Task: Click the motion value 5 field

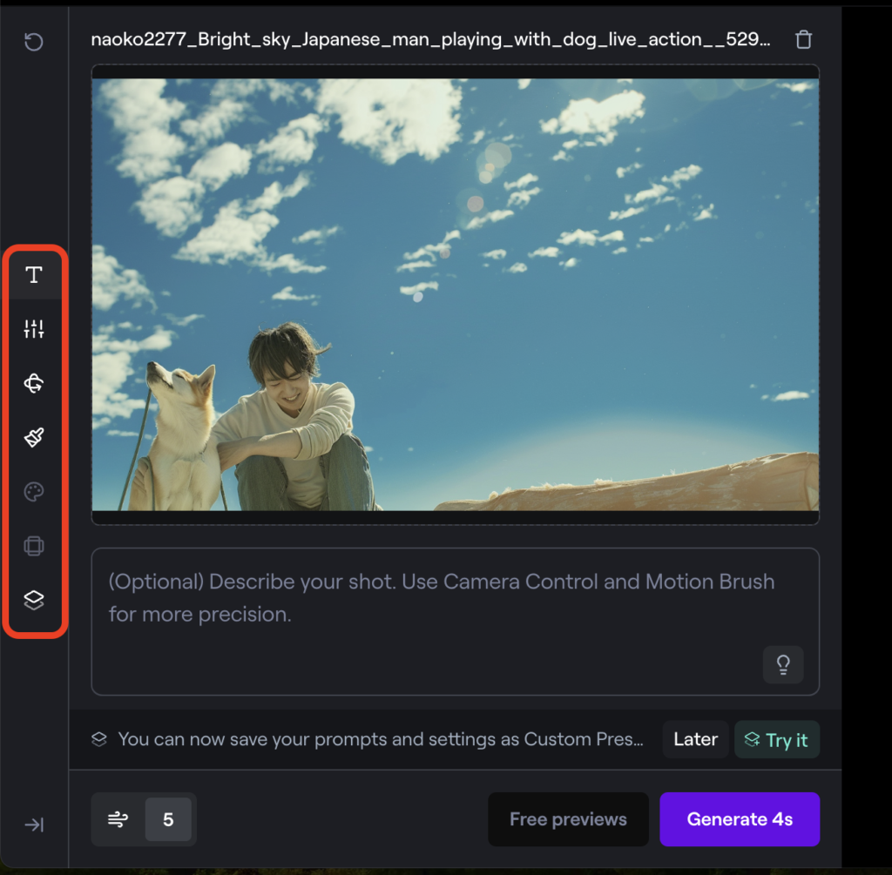Action: (x=168, y=819)
